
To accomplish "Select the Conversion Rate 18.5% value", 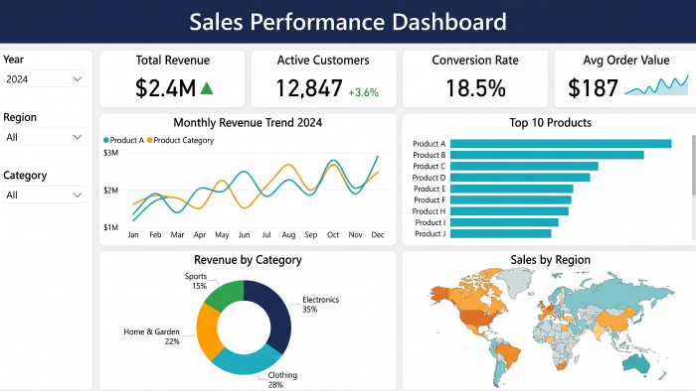I will [x=475, y=88].
